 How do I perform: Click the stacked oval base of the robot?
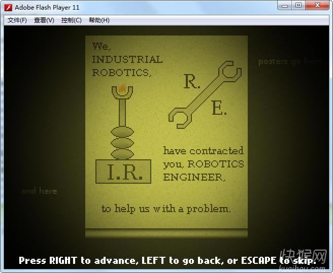coord(122,144)
